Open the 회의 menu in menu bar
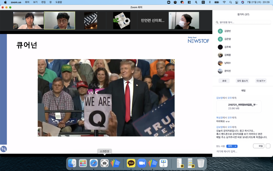The height and width of the screenshot is (171, 273). (x=27, y=2)
